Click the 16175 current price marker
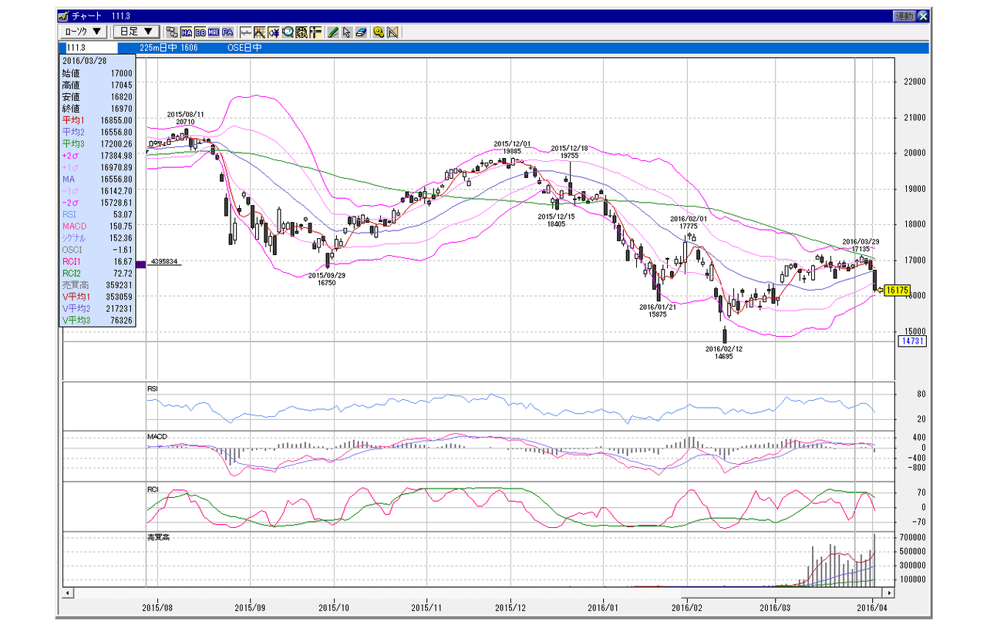Screen dimensions: 987x625 897,291
